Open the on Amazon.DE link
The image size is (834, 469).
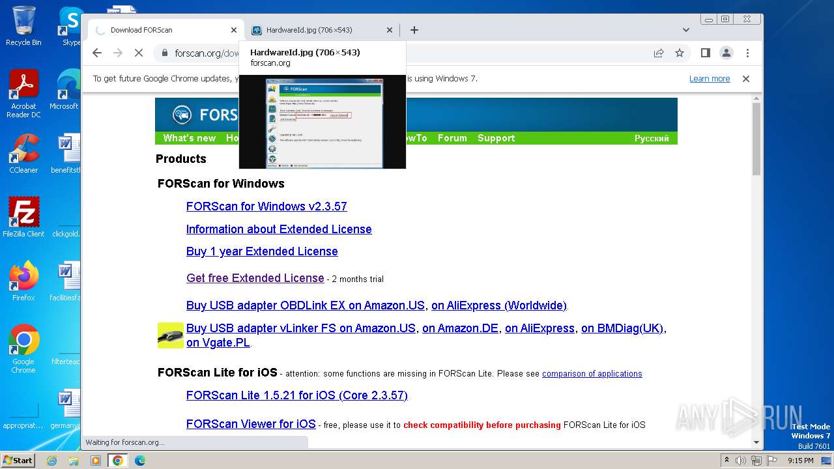[460, 328]
